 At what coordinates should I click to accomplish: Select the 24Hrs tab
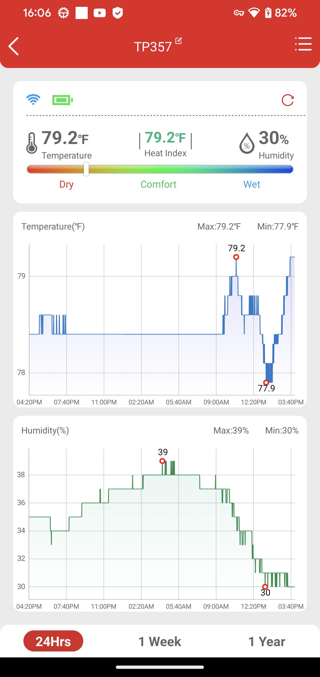point(53,641)
